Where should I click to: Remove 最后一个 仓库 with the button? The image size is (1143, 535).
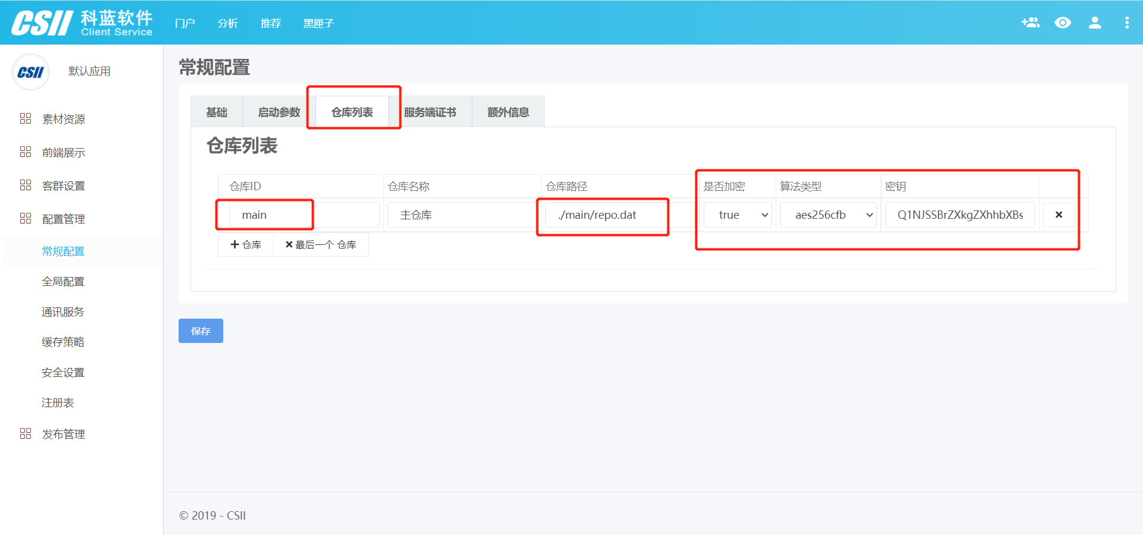point(321,244)
